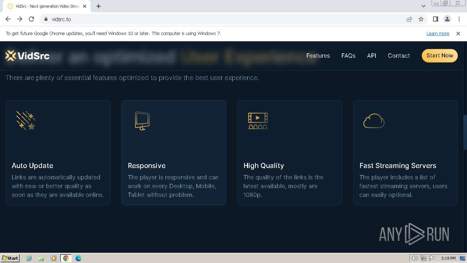
Task: Click text 'The player is responsive and can'
Action: click(173, 177)
